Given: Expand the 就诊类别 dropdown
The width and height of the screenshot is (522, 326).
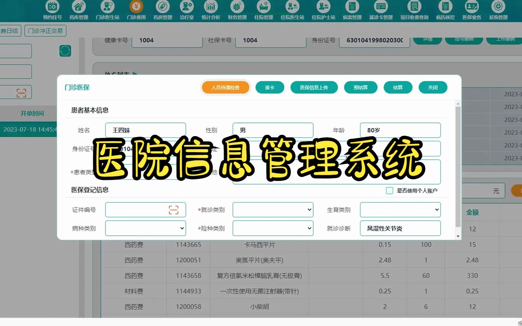Looking at the screenshot, I should click(x=273, y=210).
